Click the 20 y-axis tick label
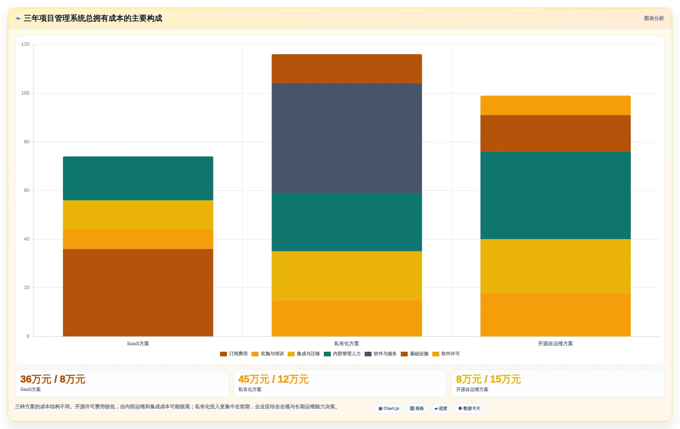The height and width of the screenshot is (429, 680). pos(27,288)
